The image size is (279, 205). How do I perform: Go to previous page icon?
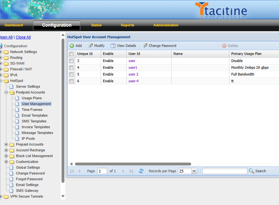coord(79,171)
